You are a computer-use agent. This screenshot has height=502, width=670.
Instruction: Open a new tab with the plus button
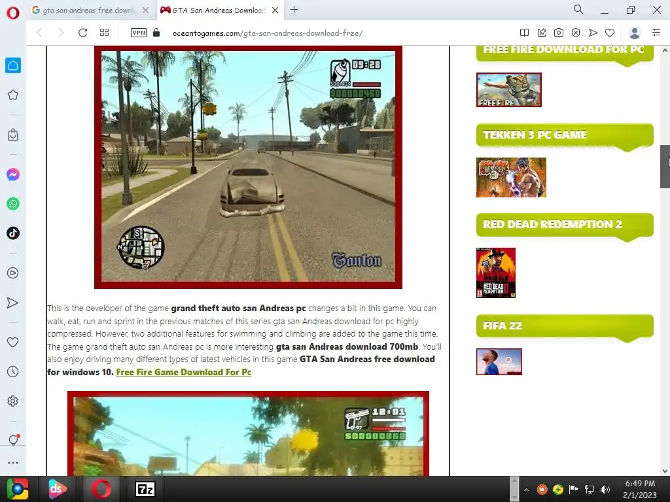point(294,10)
